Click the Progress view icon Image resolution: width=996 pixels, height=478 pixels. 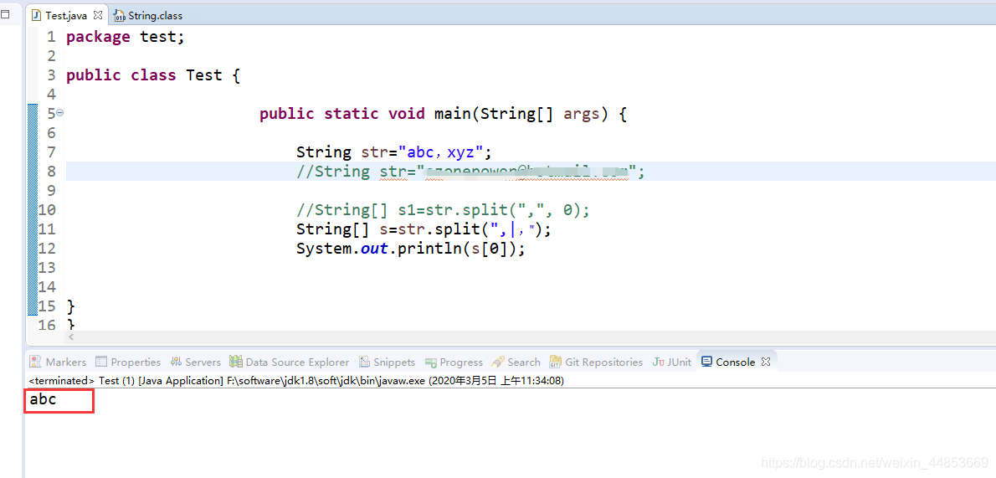[431, 362]
